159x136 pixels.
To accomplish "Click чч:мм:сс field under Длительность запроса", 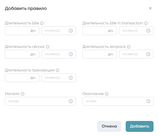I will click(x=136, y=54).
